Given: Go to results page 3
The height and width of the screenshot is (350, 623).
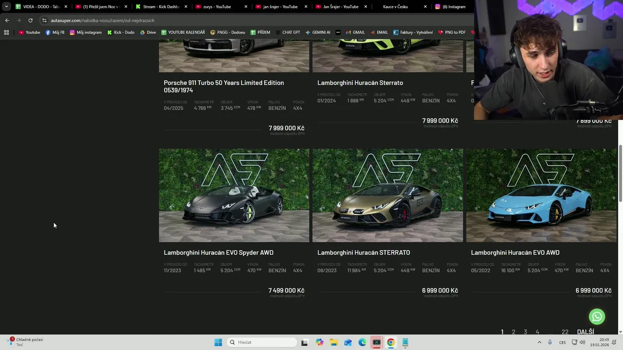Looking at the screenshot, I should tap(525, 332).
